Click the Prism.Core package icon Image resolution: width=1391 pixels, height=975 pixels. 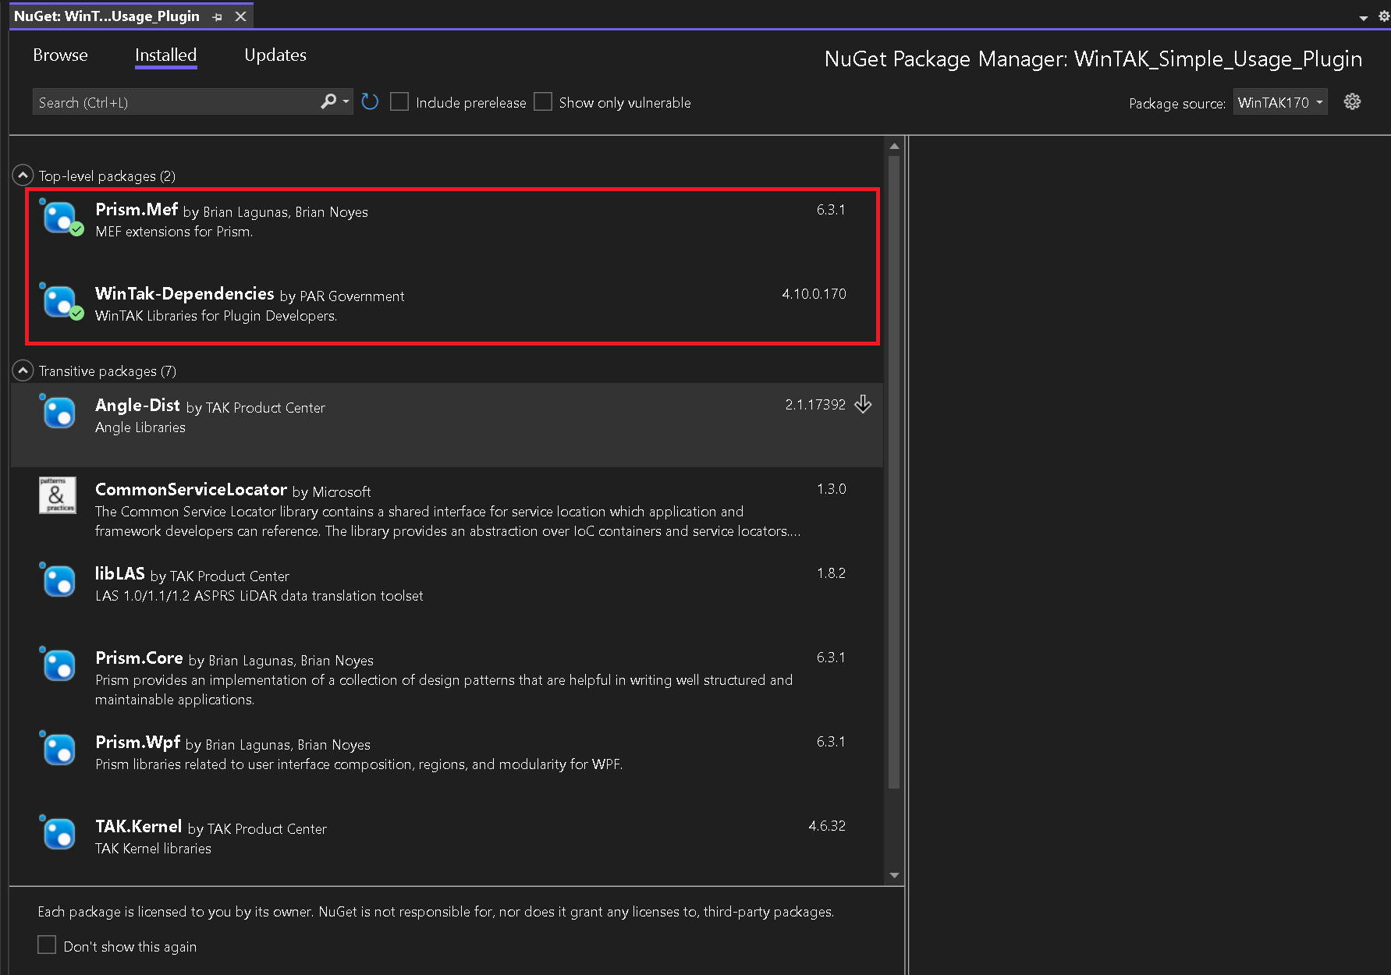(59, 664)
